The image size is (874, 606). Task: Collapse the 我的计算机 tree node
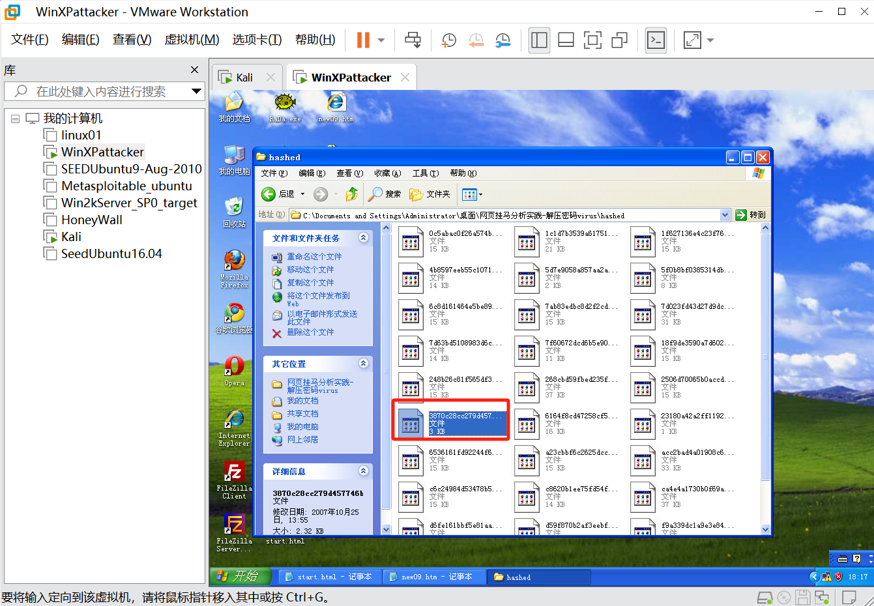(15, 119)
